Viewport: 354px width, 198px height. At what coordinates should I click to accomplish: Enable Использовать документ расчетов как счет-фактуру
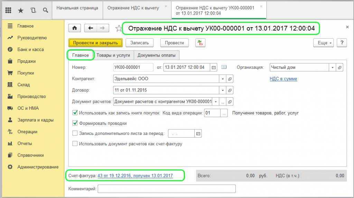coord(75,143)
